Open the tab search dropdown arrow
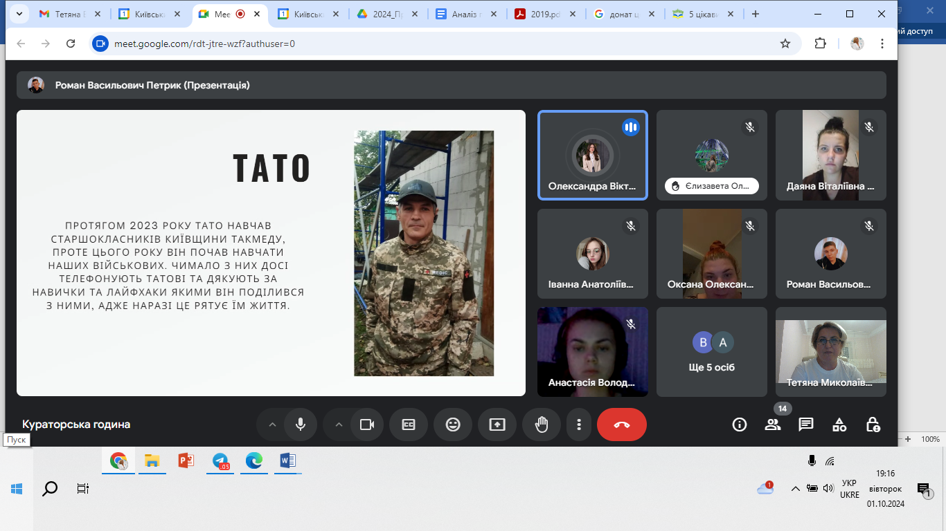This screenshot has width=946, height=531. tap(18, 14)
